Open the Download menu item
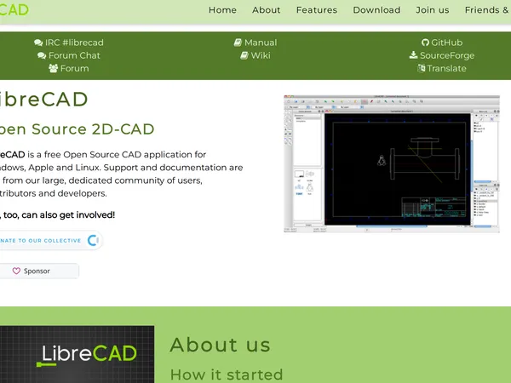The width and height of the screenshot is (511, 383). pyautogui.click(x=376, y=10)
